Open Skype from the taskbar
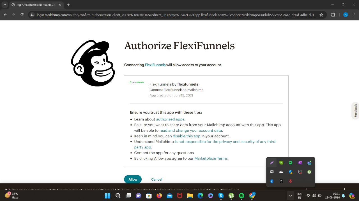This screenshot has height=201, width=359. [221, 196]
